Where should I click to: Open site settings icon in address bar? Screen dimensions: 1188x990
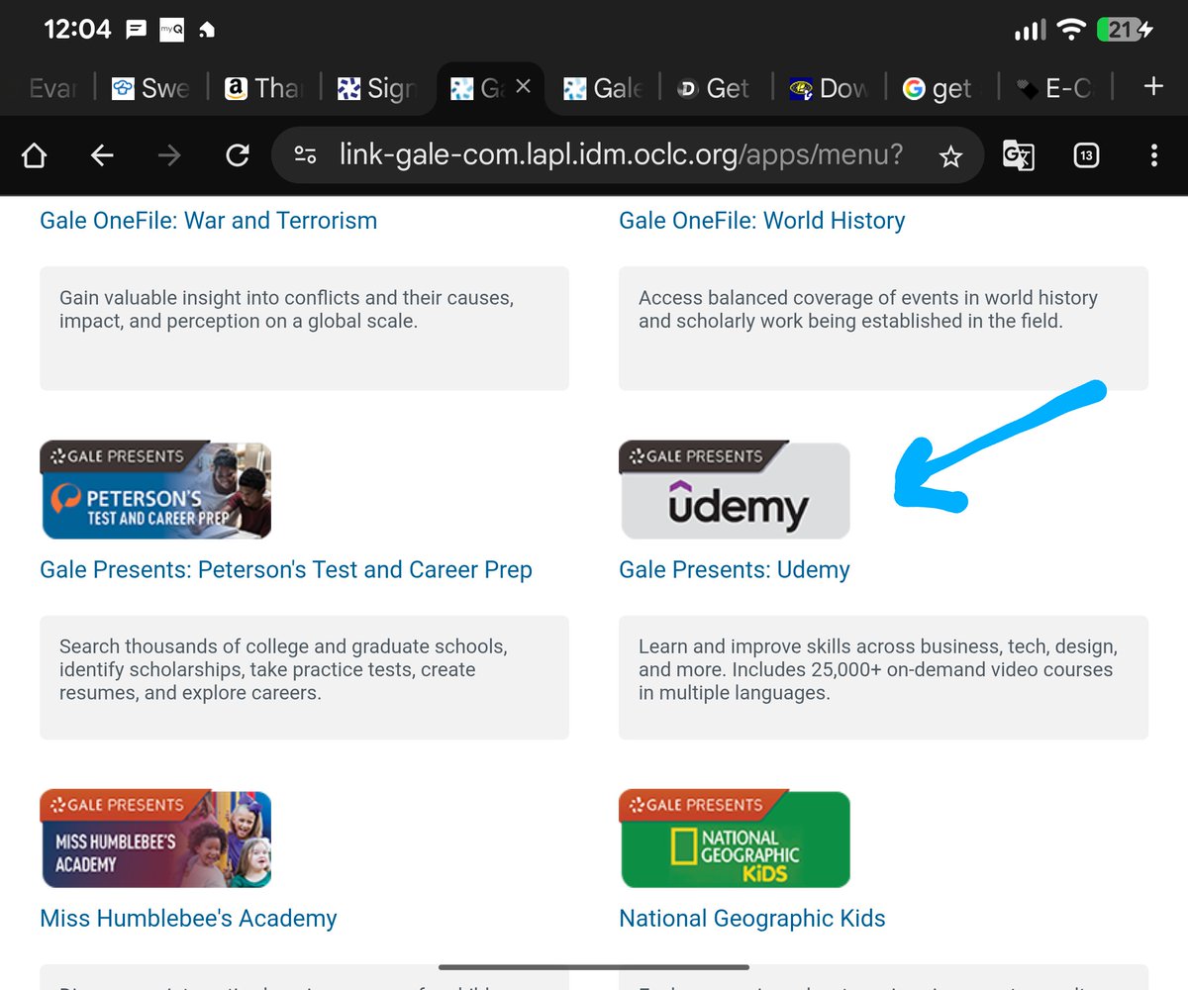306,155
